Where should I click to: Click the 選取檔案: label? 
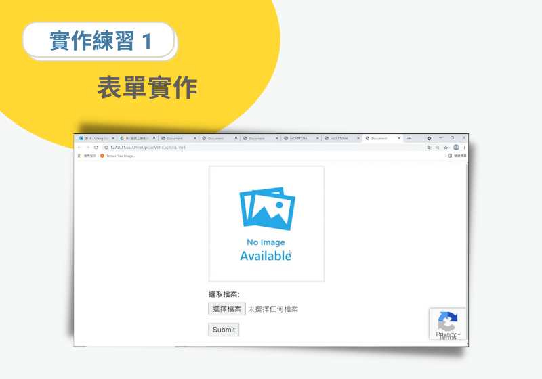coord(224,294)
